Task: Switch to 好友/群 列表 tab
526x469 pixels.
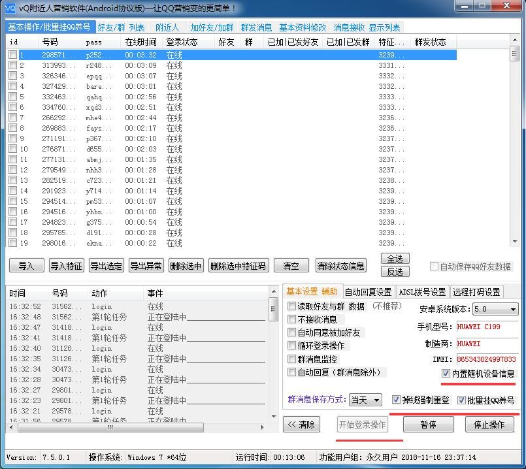Action: click(121, 27)
